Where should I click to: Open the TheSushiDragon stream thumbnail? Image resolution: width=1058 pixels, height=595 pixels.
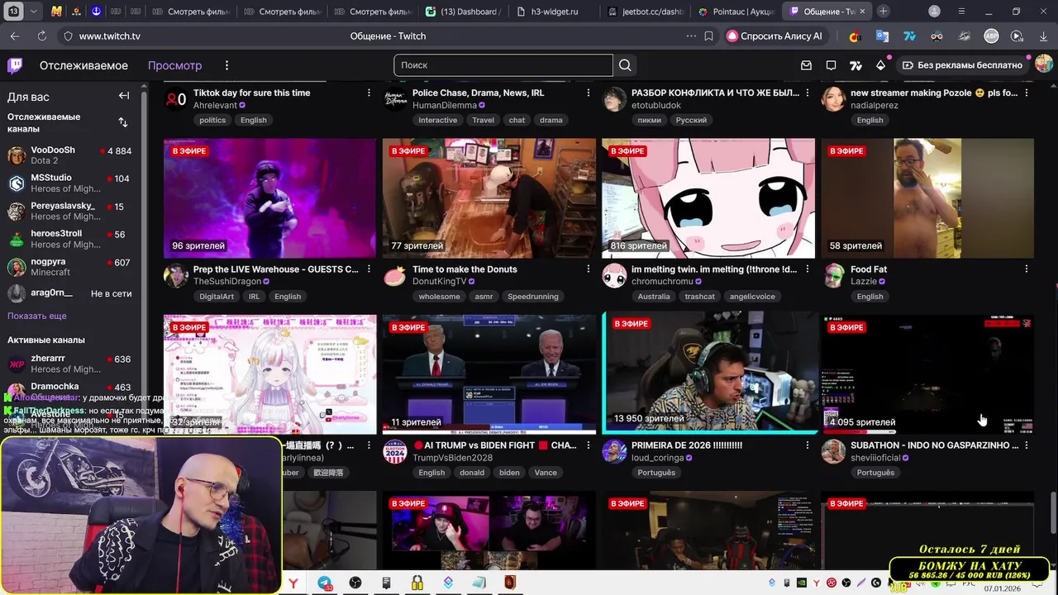pyautogui.click(x=269, y=198)
